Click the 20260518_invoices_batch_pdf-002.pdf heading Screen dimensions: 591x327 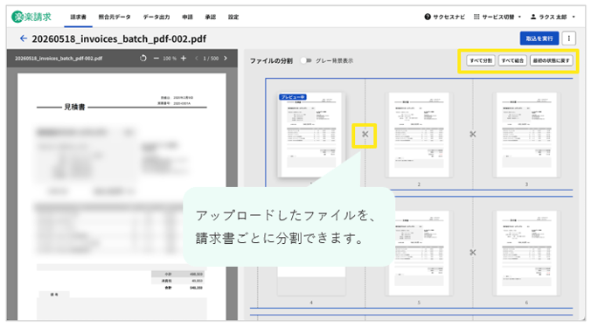point(119,38)
